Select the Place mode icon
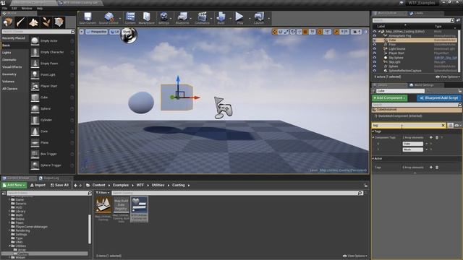Viewport: 463px width, 260px height. (x=8, y=22)
